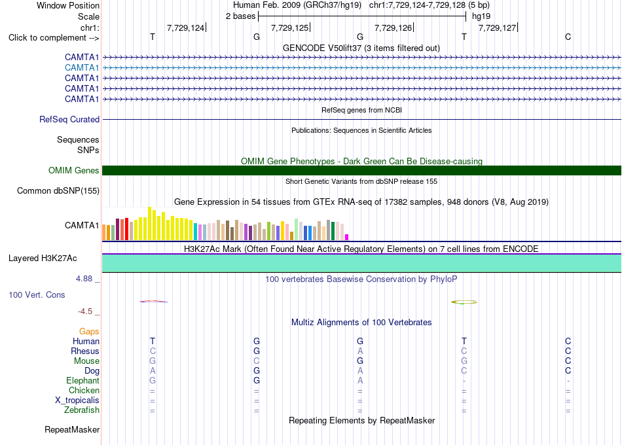622x445 pixels.
Task: Open GENCODE V50lift37 track title
Action: tap(361, 48)
